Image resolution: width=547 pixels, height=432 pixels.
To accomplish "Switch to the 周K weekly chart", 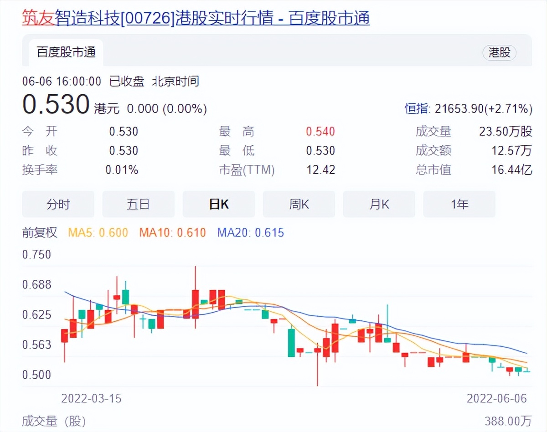I will (x=299, y=204).
